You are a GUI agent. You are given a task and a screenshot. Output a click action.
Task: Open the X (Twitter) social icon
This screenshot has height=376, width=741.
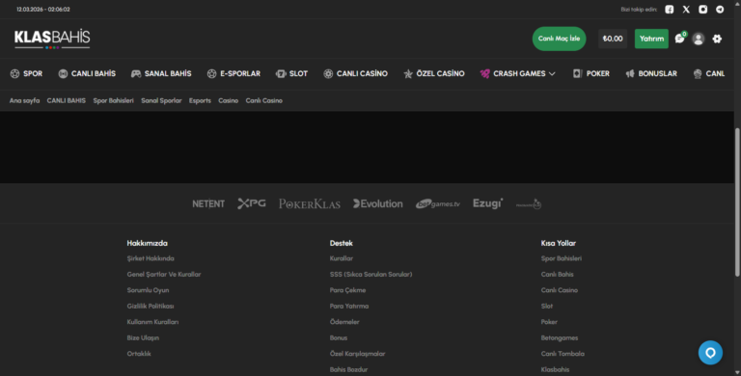point(686,10)
